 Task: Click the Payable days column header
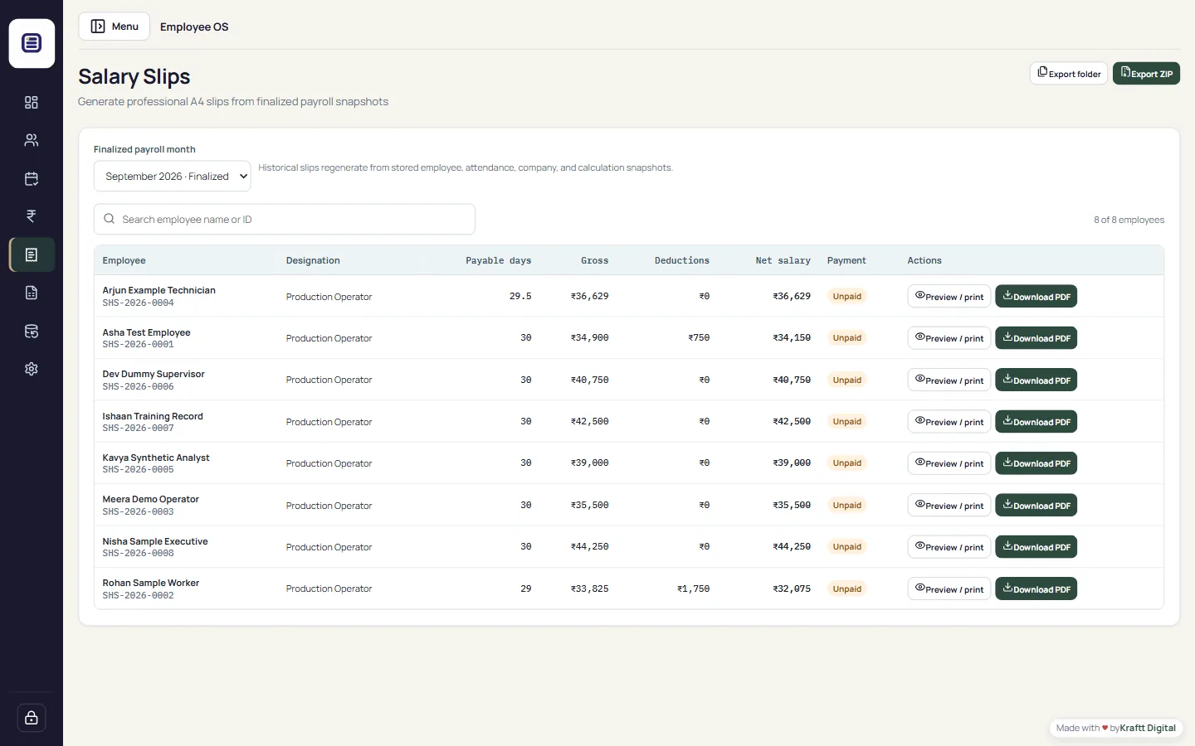point(499,260)
